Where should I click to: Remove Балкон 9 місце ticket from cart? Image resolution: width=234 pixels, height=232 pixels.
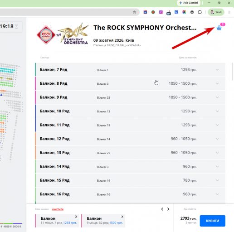coord(122,217)
